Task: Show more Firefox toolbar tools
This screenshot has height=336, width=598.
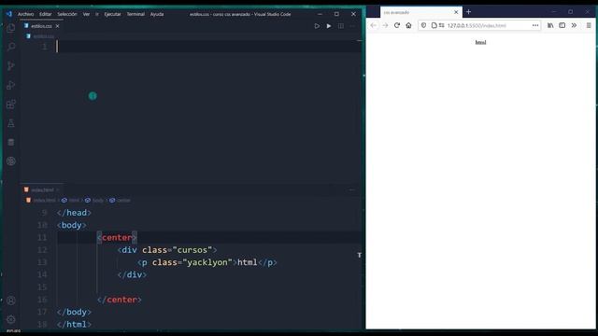Action: (574, 25)
